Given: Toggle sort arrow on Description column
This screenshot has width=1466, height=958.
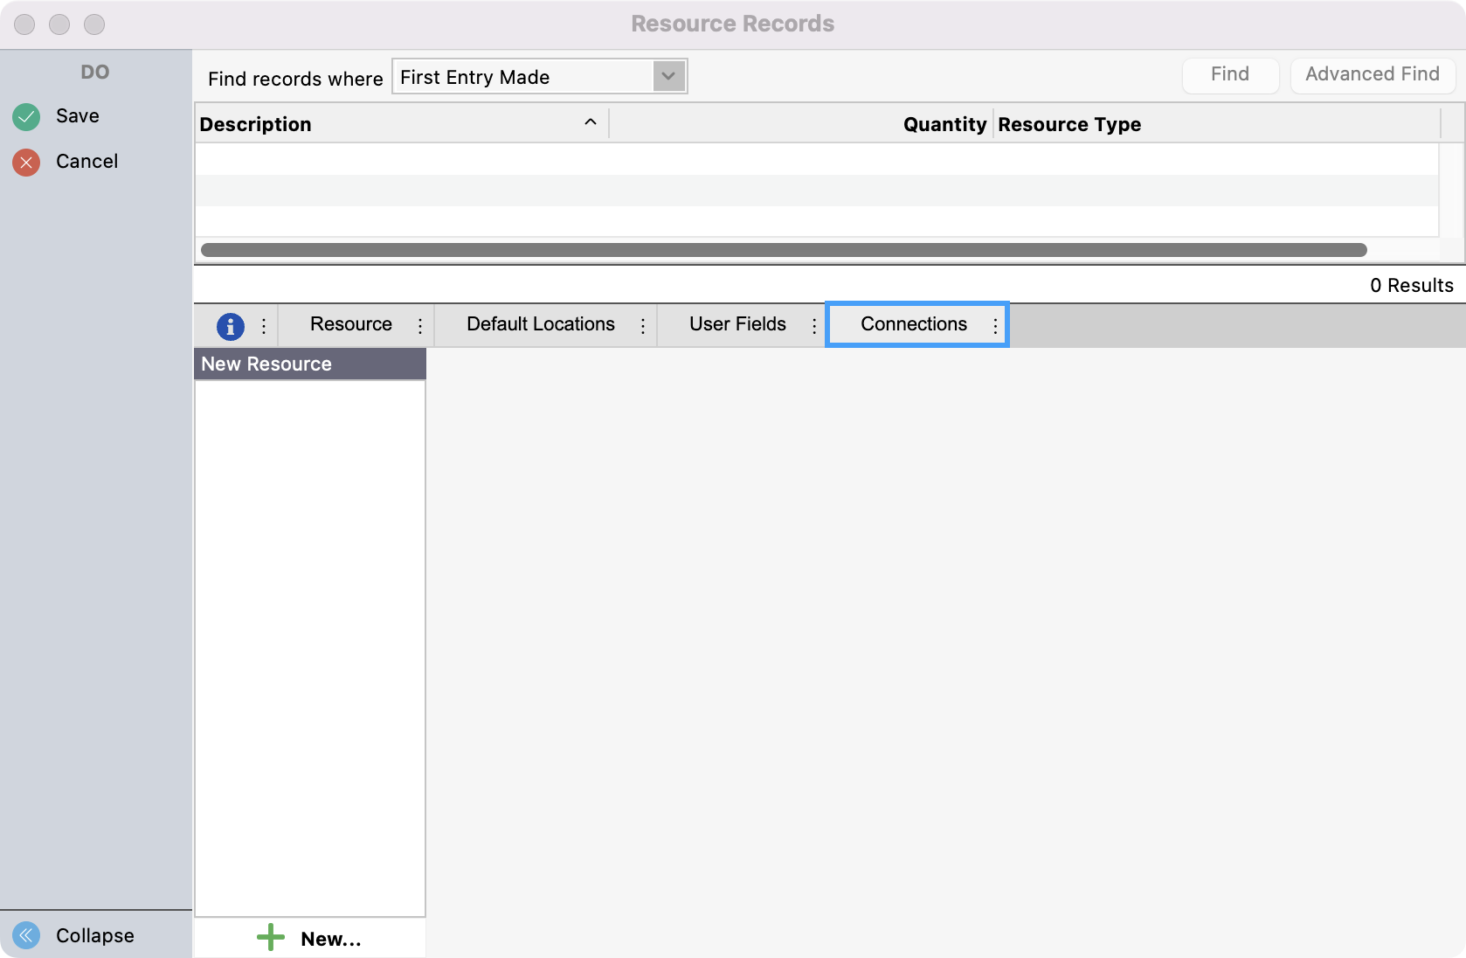Looking at the screenshot, I should [591, 122].
